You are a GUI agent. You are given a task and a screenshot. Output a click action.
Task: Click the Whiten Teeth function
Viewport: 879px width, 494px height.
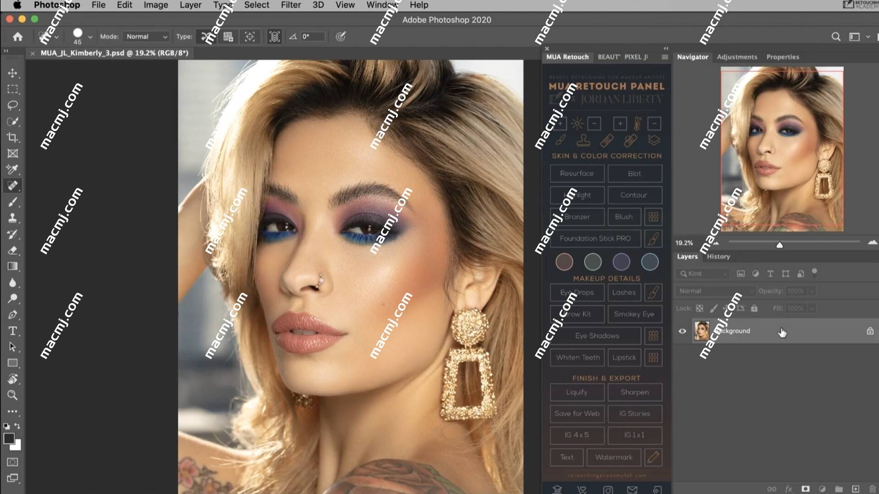(x=577, y=357)
